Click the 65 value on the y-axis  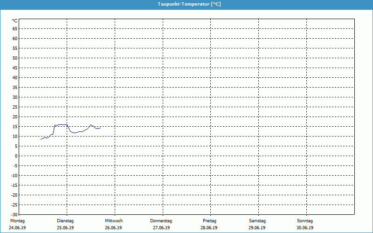tap(15, 28)
